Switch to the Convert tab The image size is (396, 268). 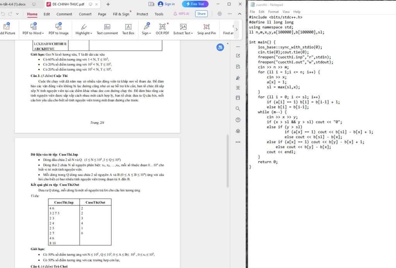point(85,14)
